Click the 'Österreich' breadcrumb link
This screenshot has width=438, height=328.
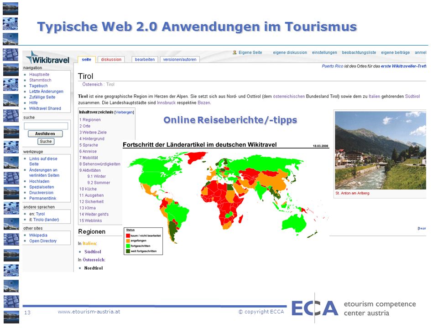coord(92,84)
